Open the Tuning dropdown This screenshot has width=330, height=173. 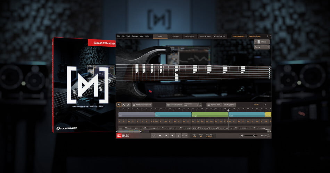pos(262,47)
